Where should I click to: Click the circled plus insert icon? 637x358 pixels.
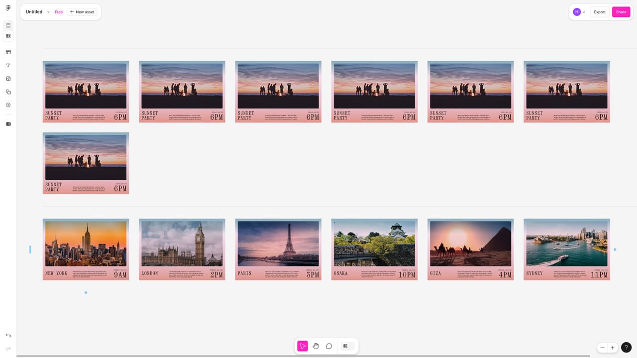coord(8,105)
